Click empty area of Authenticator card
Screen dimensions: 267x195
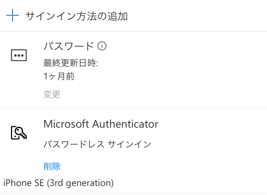213,150
